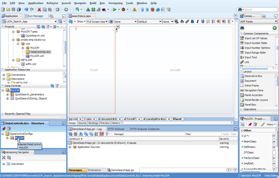Switch to the Bindings editor tab
Screen dimensions: 279x178
click(93, 123)
